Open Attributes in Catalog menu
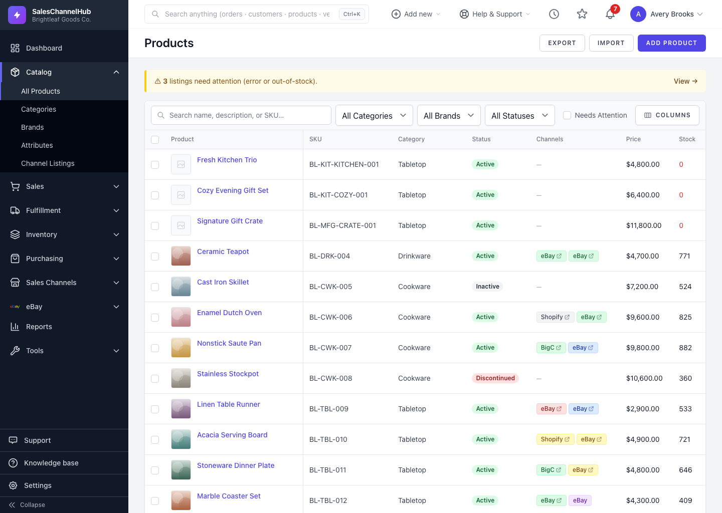Image resolution: width=722 pixels, height=513 pixels. coord(64,145)
